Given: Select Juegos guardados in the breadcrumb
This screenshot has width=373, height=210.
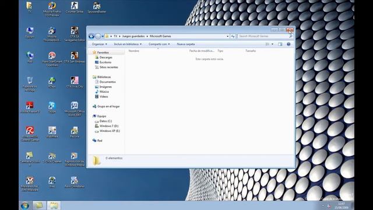Looking at the screenshot, I should tap(133, 36).
